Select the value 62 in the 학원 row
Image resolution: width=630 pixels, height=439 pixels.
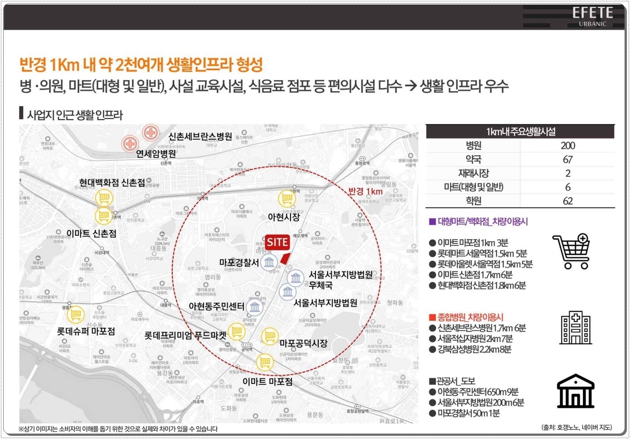567,201
